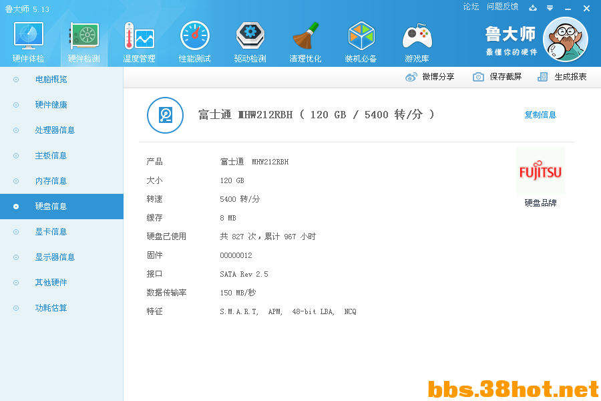This screenshot has height=401, width=601.
Task: Launch 性能测试 performance test icon
Action: 195,35
